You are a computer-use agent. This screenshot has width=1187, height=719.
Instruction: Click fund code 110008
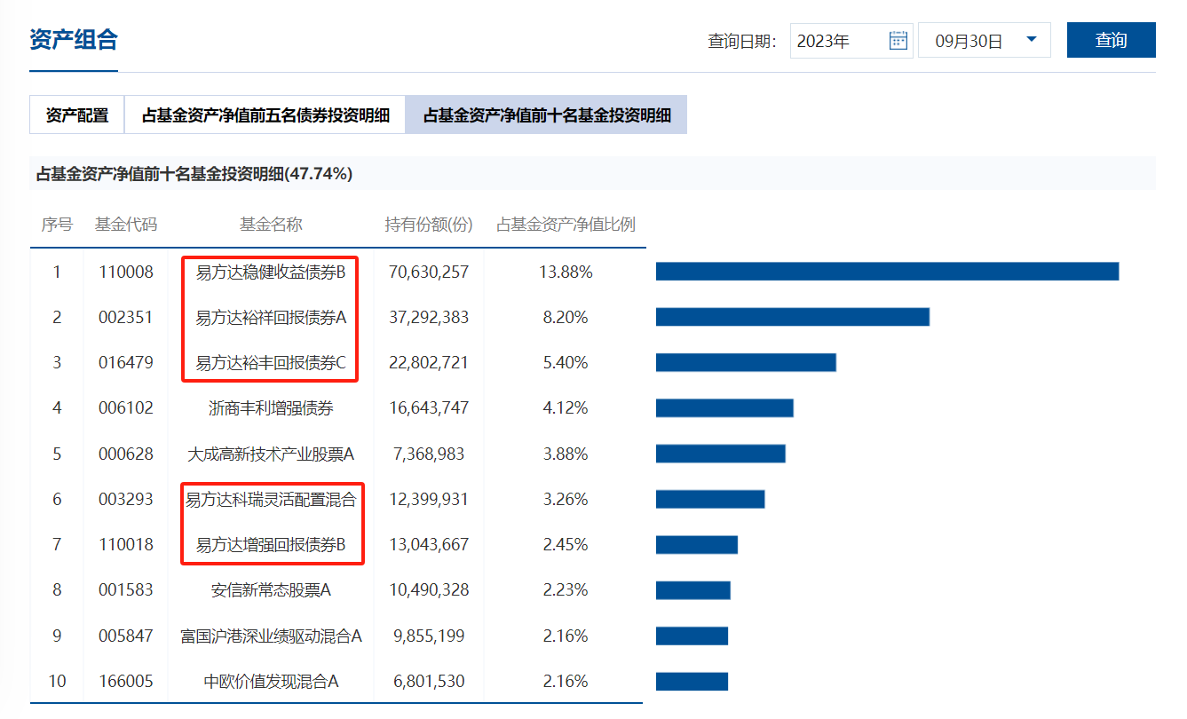[126, 273]
